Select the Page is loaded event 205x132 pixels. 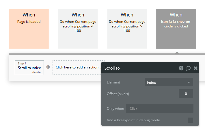29,29
